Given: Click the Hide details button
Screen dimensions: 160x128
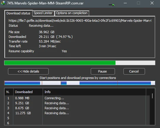Looking at the screenshot, I should point(28,71).
